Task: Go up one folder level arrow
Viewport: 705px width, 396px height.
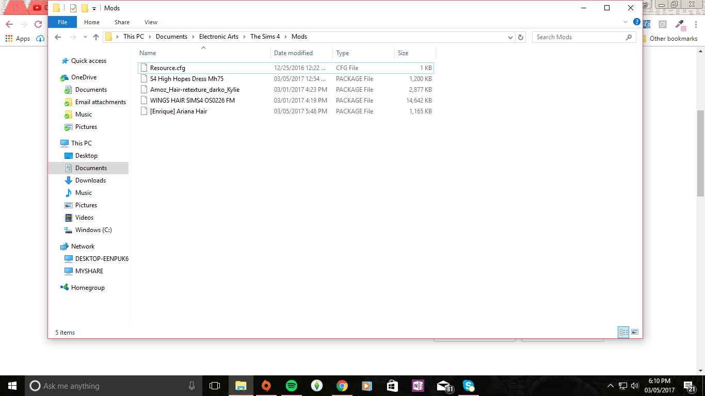Action: [96, 37]
